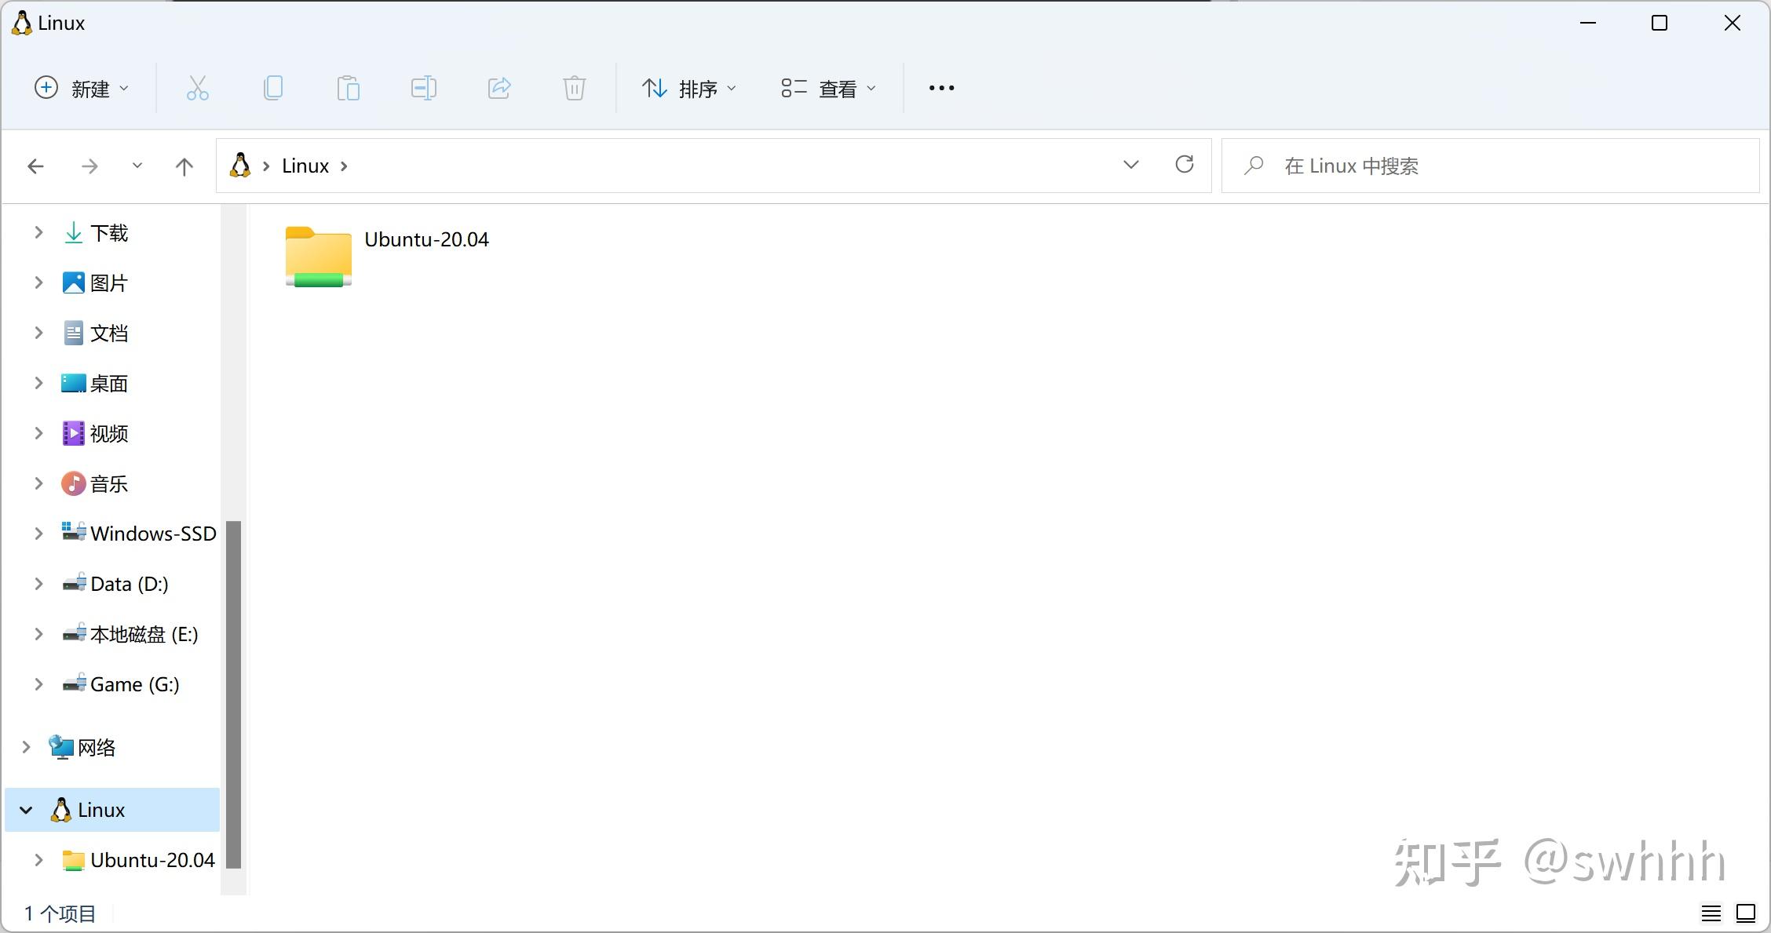The width and height of the screenshot is (1771, 933).
Task: Refresh the current Linux folder
Action: coord(1184,165)
